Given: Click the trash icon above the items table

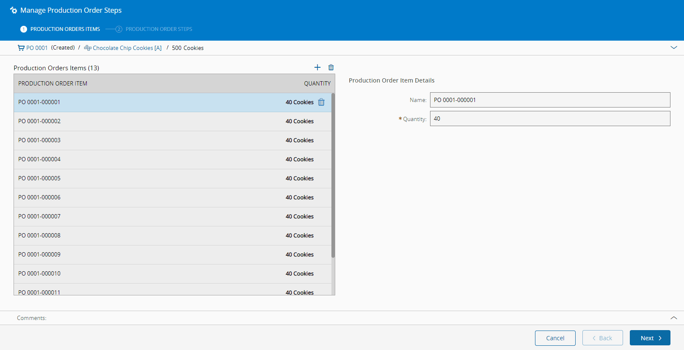Looking at the screenshot, I should 331,67.
